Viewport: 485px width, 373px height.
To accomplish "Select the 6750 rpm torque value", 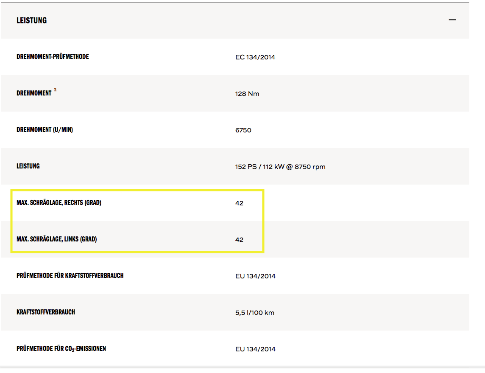I will point(243,130).
